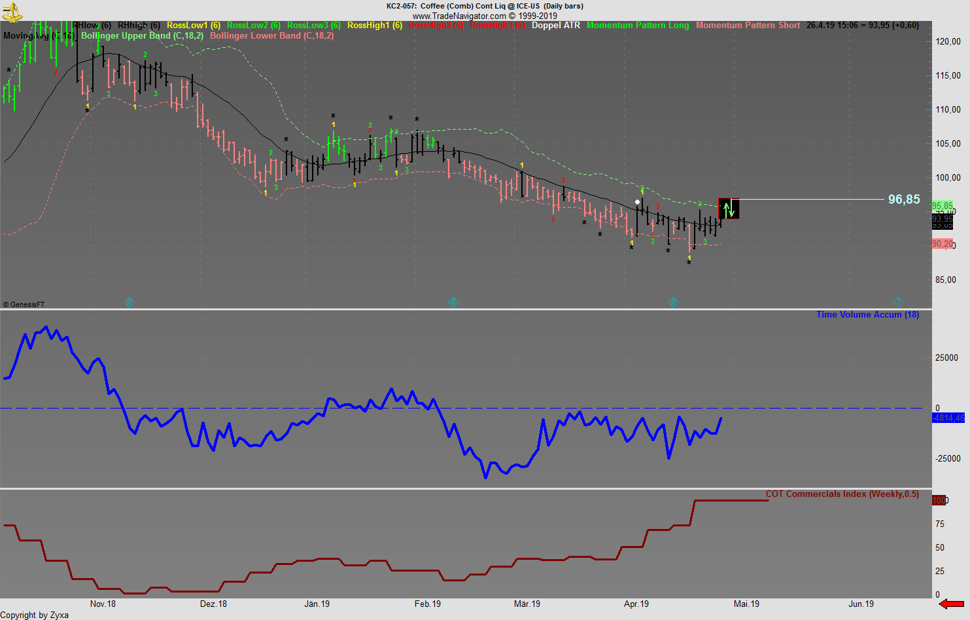
Task: Select the 96,85 target price label
Action: coord(905,199)
